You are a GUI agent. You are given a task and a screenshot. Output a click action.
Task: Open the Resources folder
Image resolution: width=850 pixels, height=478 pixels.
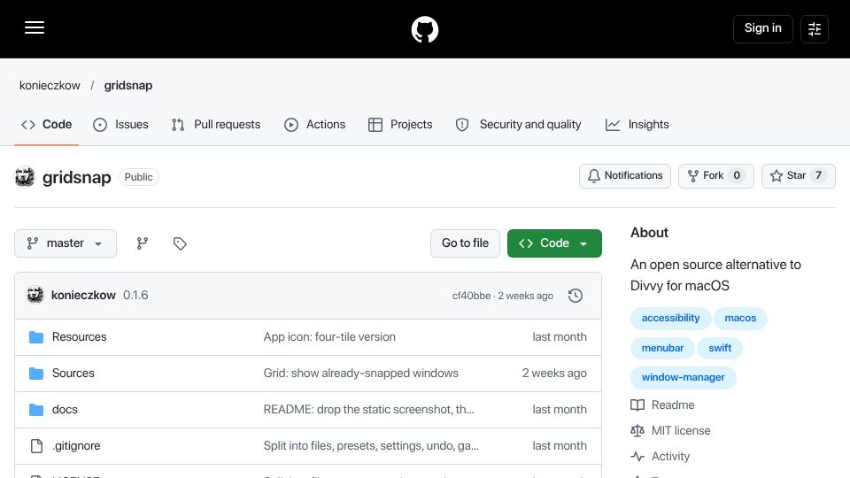pos(79,337)
